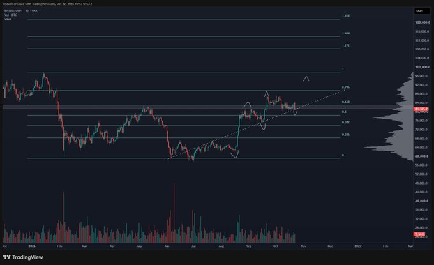Click the Vol · BTC indicator label
The width and height of the screenshot is (434, 265).
[10, 15]
